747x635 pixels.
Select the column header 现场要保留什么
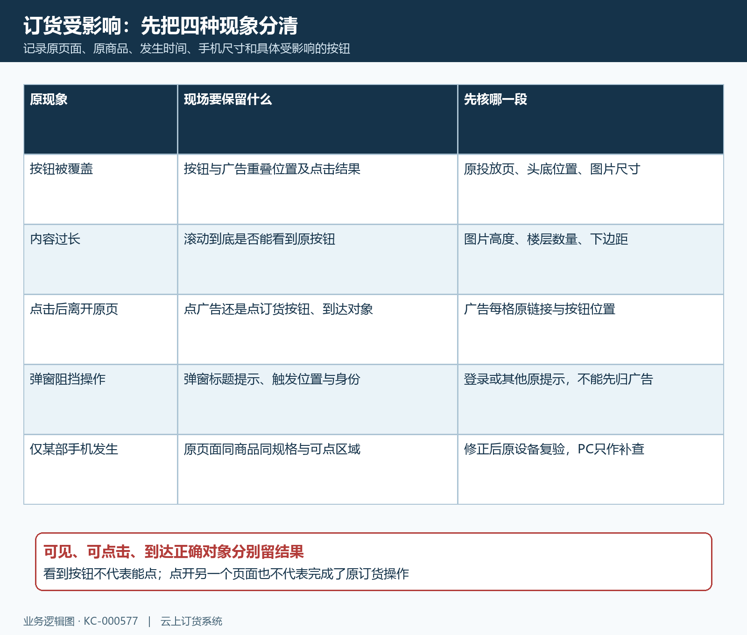pyautogui.click(x=317, y=119)
